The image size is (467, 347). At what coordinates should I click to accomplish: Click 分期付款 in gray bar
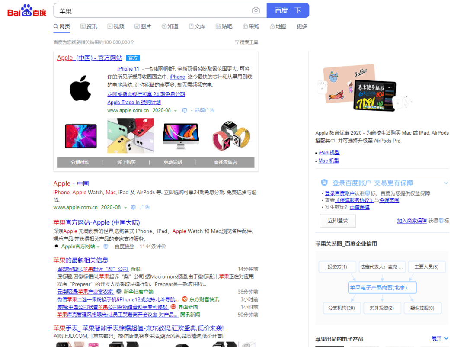click(x=80, y=163)
